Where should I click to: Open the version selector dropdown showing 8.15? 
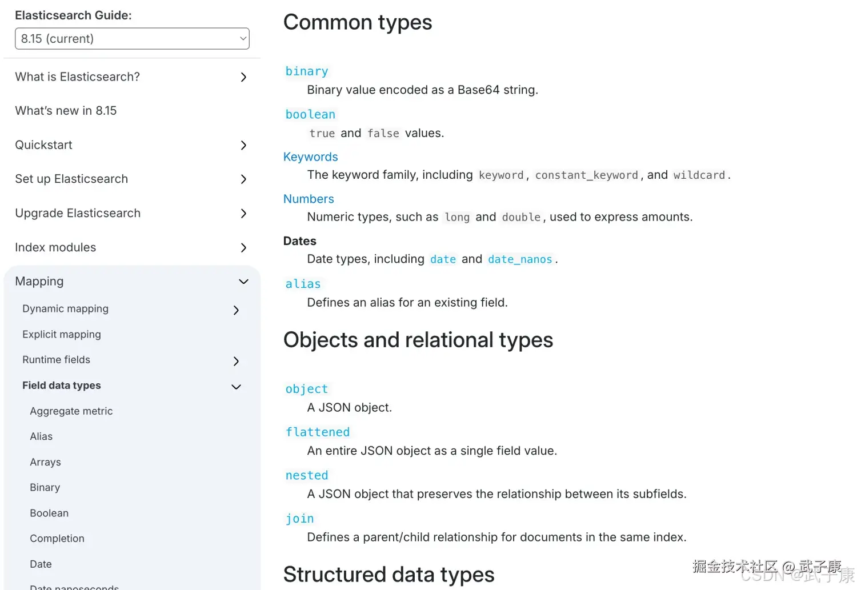click(x=132, y=39)
